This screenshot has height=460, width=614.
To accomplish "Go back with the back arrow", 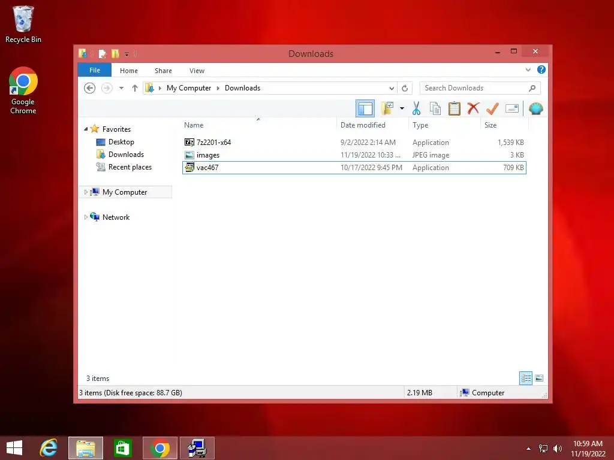I will pos(90,88).
